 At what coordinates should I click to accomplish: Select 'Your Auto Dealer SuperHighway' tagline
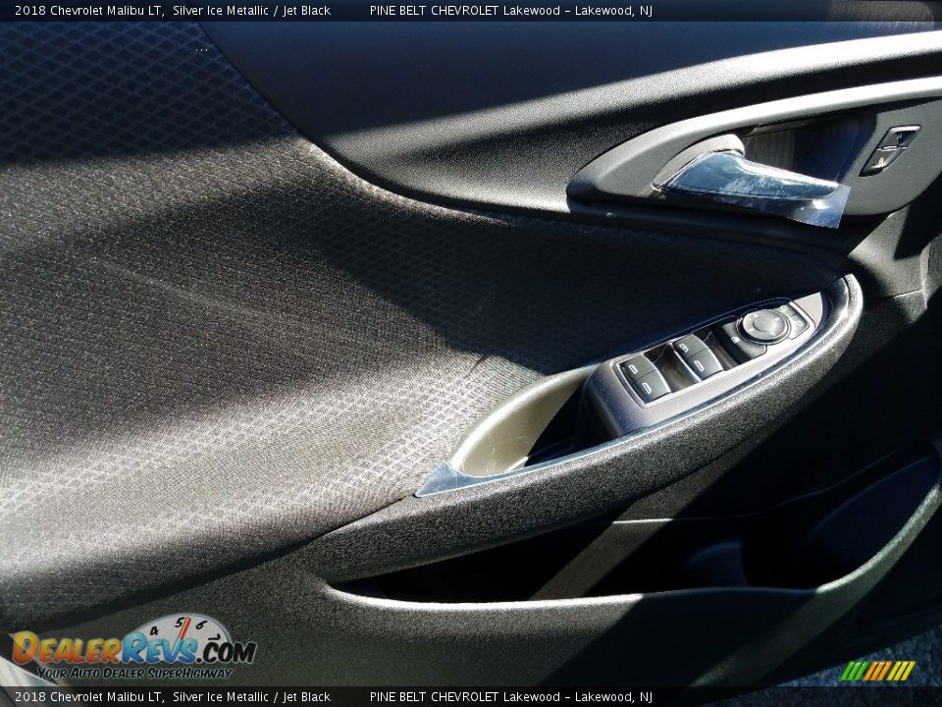click(133, 673)
